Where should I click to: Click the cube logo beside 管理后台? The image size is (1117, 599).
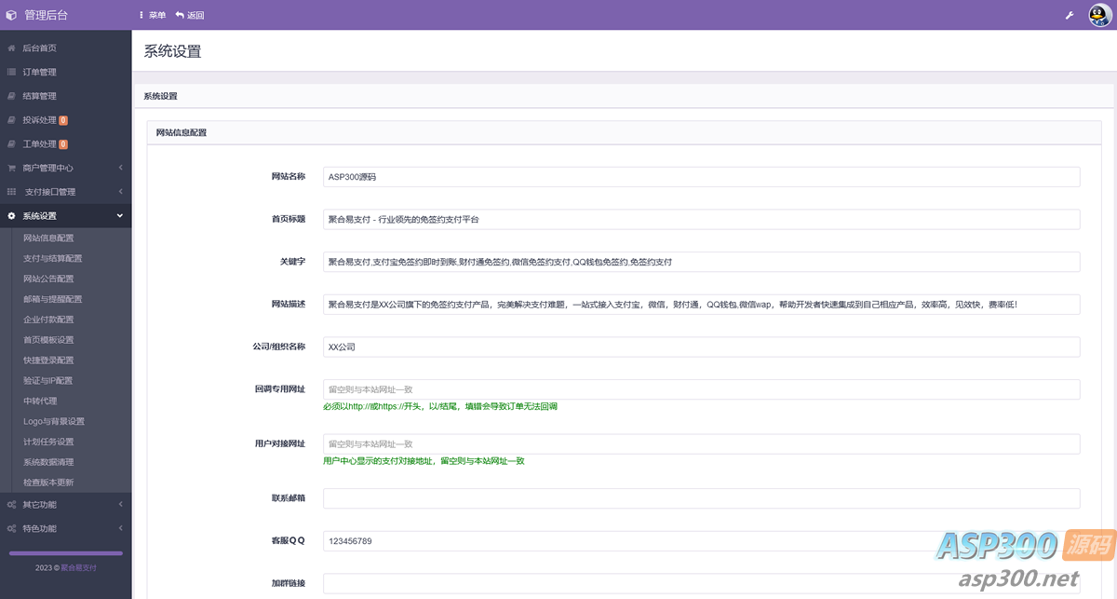(x=11, y=16)
